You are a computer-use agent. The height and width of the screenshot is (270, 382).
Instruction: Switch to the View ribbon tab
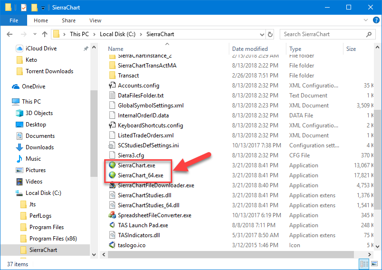[x=95, y=20]
